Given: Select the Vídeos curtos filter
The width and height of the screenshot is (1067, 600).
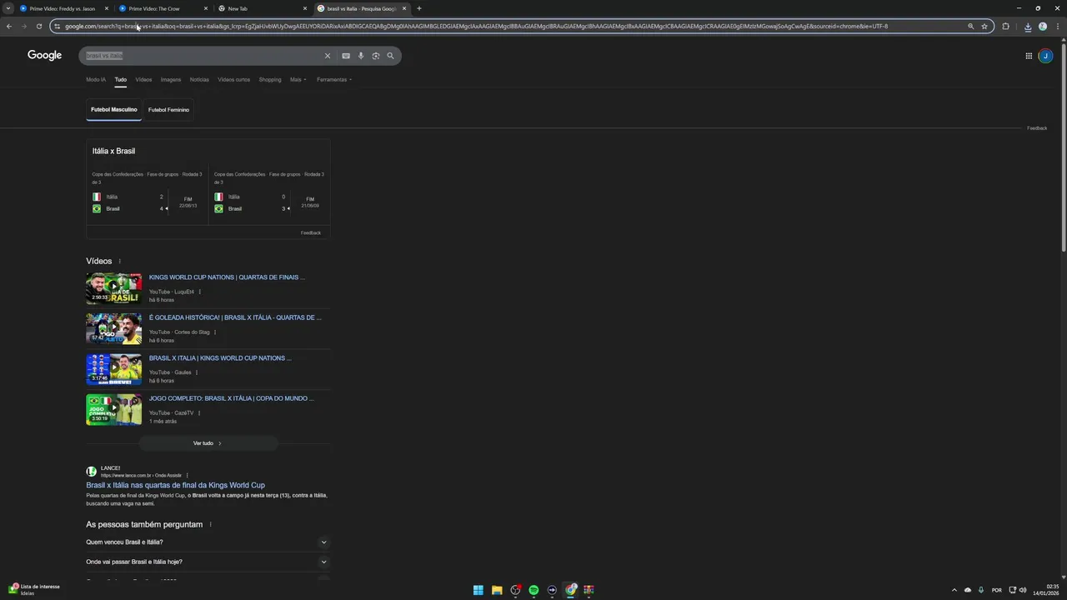Looking at the screenshot, I should pyautogui.click(x=233, y=80).
